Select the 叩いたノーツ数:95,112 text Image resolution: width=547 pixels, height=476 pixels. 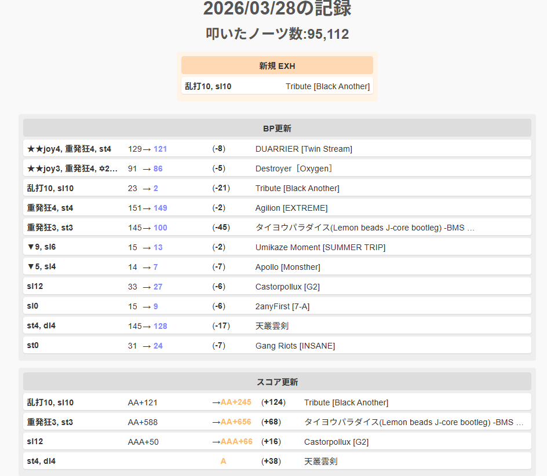pyautogui.click(x=277, y=34)
